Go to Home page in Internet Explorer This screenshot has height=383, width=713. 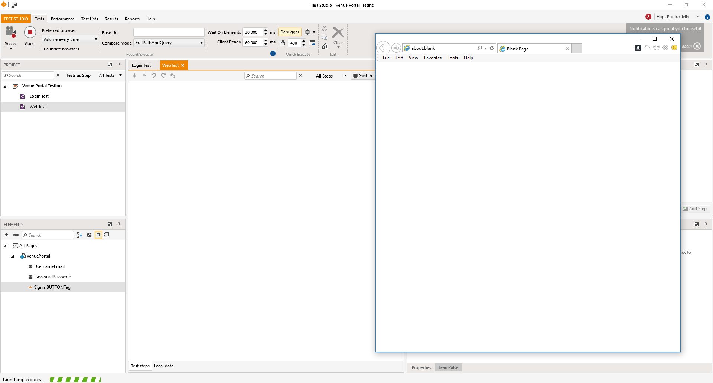(x=647, y=48)
